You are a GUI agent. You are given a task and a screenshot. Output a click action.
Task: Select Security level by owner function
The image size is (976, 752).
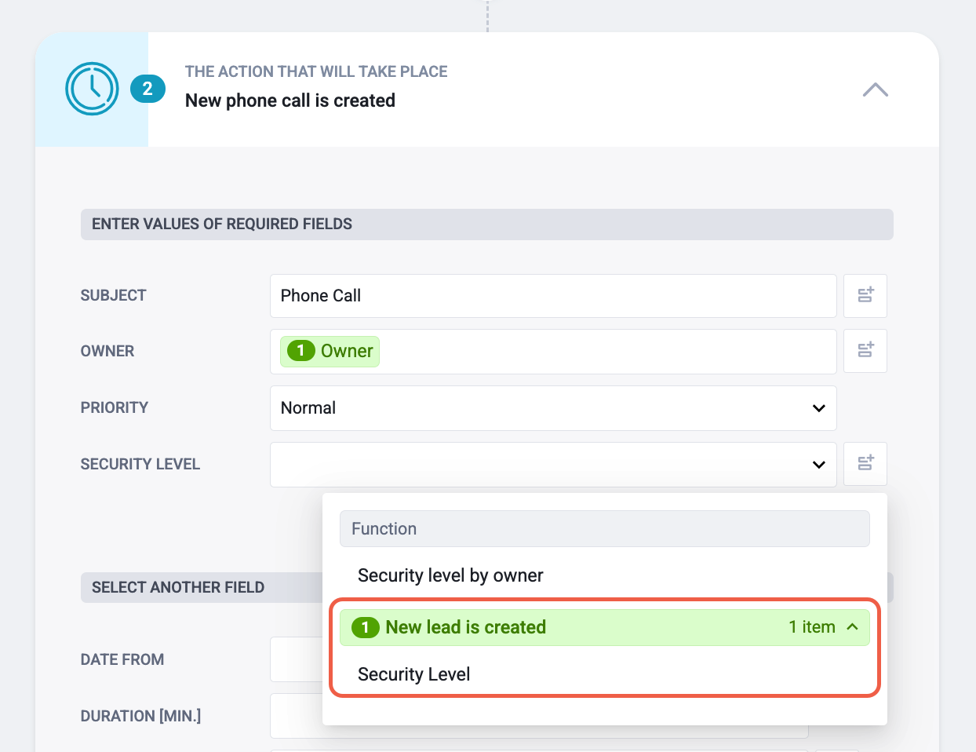(x=450, y=575)
